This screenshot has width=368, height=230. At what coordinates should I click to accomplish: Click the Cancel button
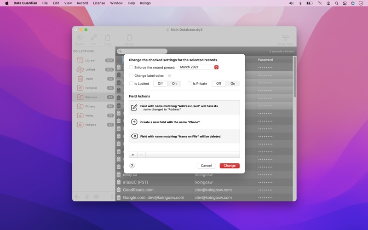click(x=206, y=166)
